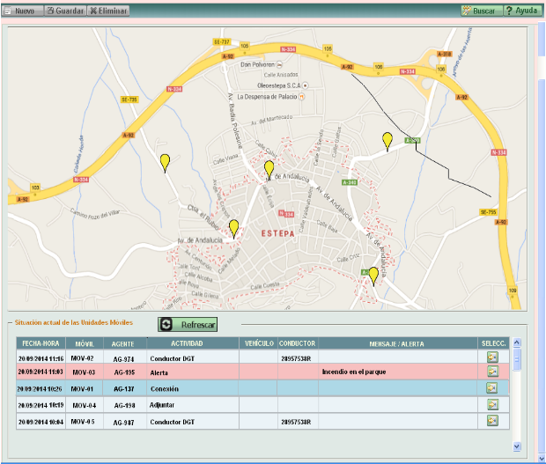Click the FECHA-HORA column header
Viewport: 546px width, 464px height.
coord(41,342)
